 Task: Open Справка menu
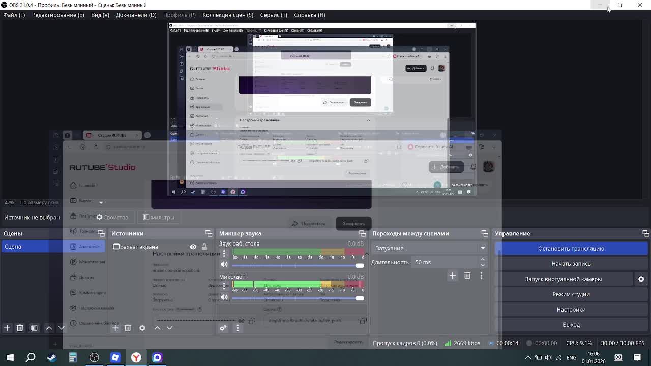[310, 15]
